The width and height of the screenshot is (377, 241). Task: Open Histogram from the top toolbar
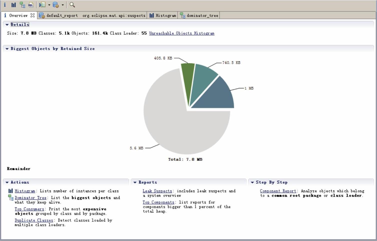click(x=13, y=5)
